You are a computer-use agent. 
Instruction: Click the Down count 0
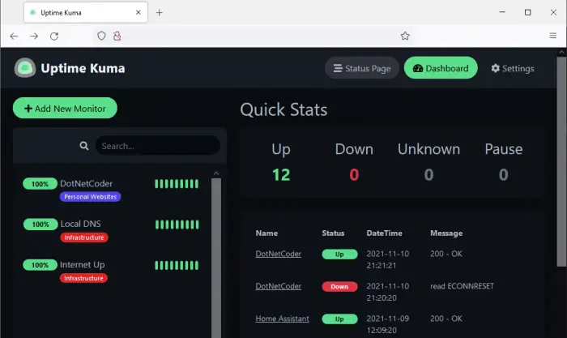click(354, 175)
